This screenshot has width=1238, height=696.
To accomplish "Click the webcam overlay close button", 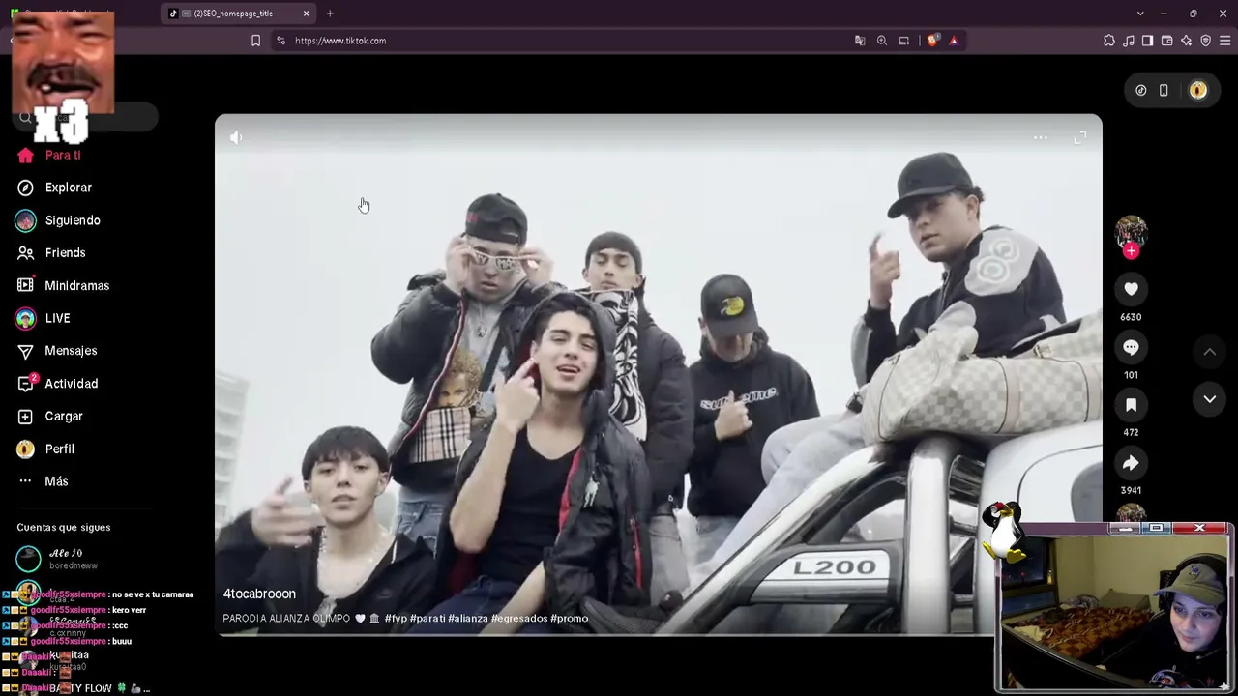I will pos(1199,528).
